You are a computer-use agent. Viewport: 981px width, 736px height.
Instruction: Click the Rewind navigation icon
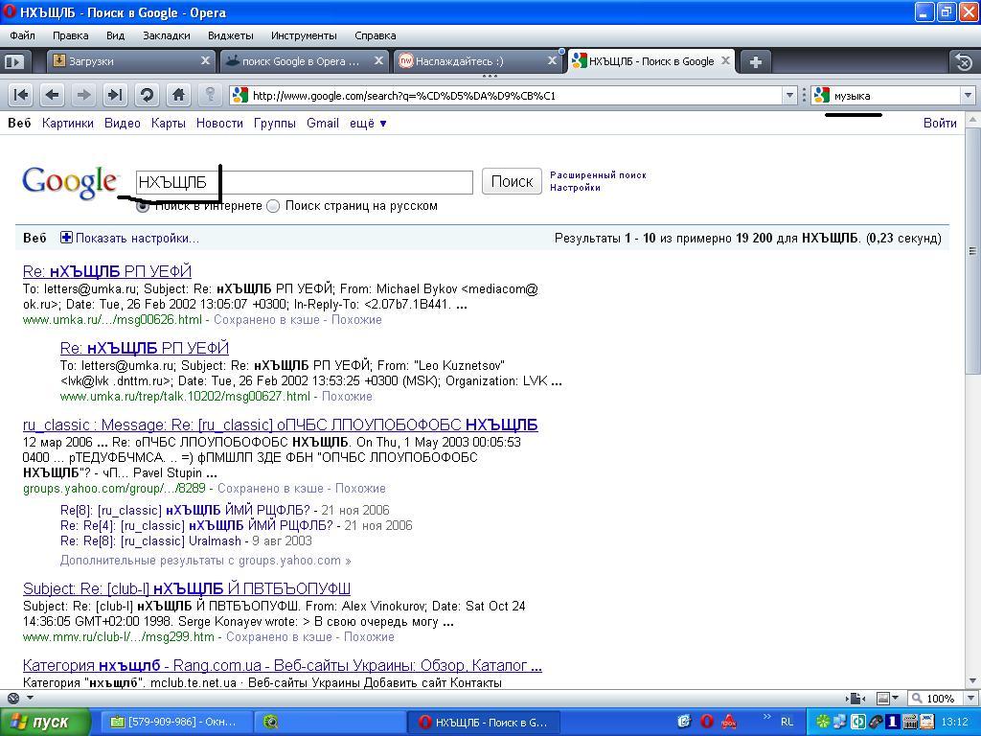[x=21, y=95]
